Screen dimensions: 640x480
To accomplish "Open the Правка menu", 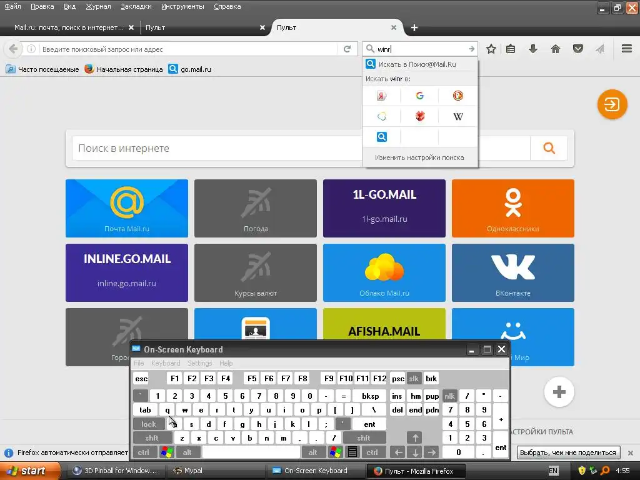I will coord(42,6).
